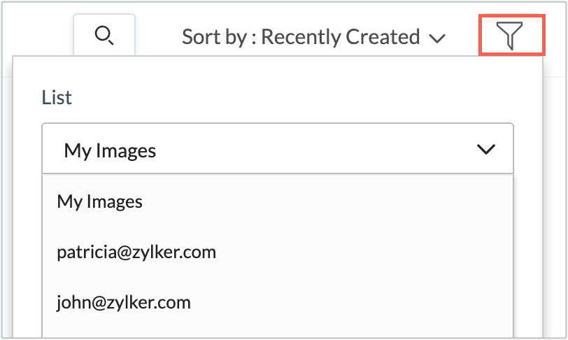Select My Images from the list options
Image resolution: width=568 pixels, height=340 pixels.
[100, 202]
